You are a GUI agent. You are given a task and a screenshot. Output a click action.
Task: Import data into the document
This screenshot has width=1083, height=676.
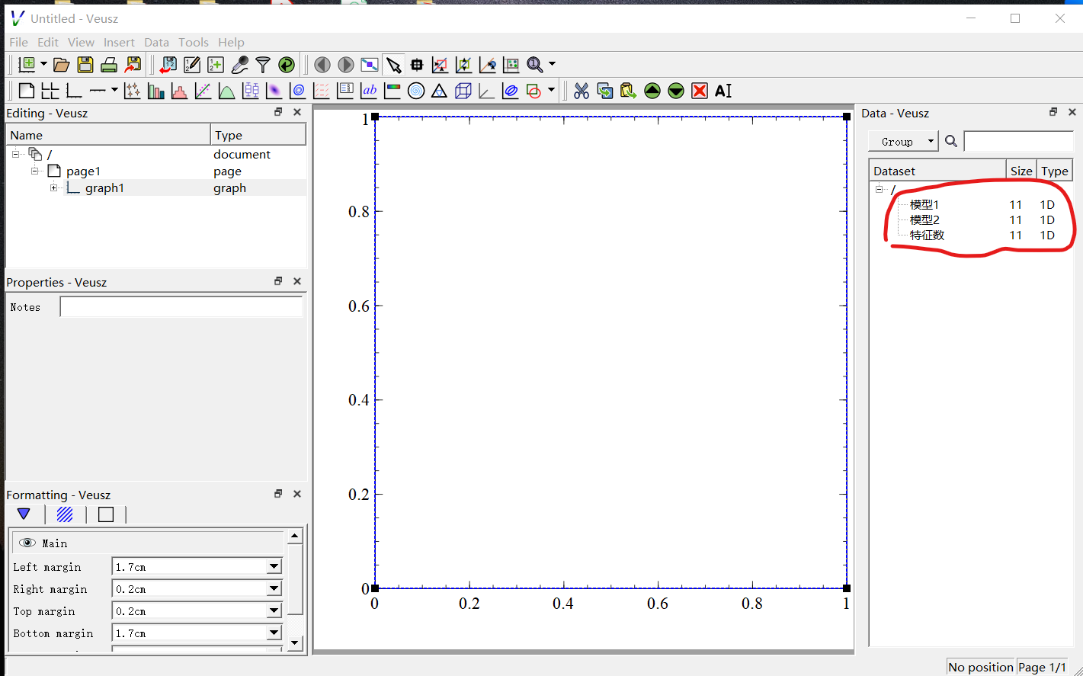pyautogui.click(x=168, y=65)
